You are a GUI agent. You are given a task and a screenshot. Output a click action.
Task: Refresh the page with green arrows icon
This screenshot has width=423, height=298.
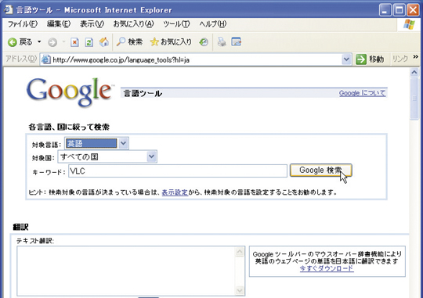pos(89,42)
